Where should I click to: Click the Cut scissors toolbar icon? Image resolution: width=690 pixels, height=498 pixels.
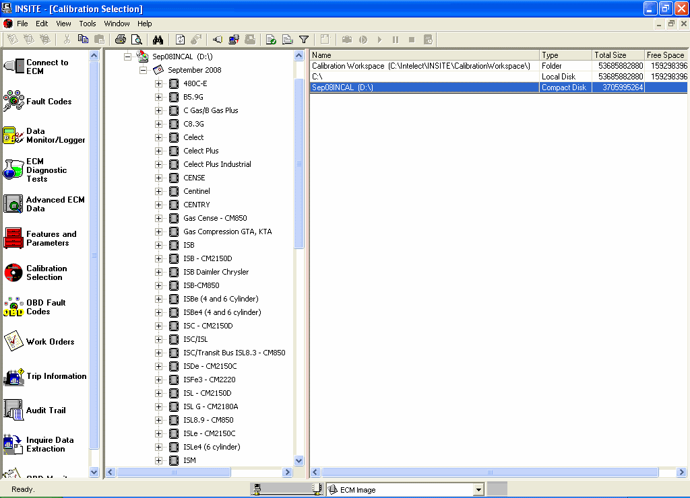(x=67, y=40)
